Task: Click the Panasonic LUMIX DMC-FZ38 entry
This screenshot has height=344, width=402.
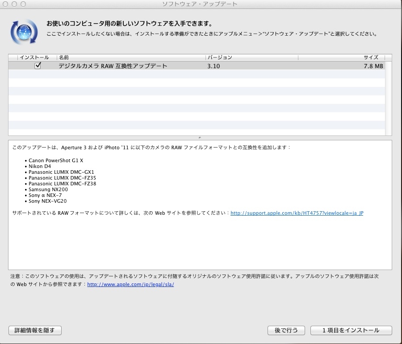Action: coord(62,184)
